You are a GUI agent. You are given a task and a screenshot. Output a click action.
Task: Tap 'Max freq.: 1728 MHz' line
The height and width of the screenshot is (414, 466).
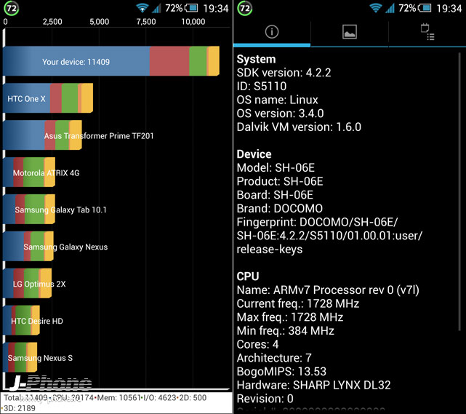coord(290,317)
